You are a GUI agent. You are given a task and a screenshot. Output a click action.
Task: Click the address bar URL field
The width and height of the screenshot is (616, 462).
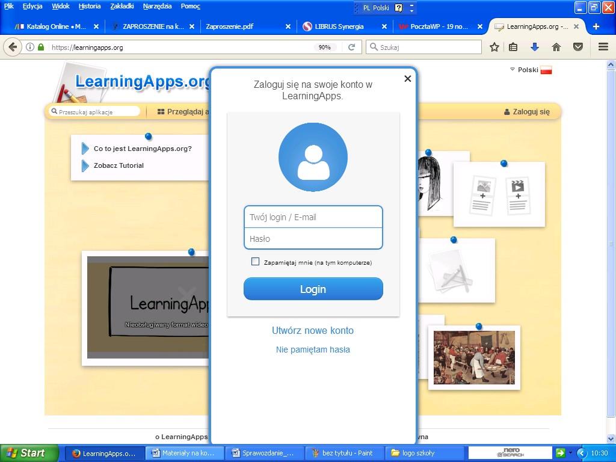180,47
